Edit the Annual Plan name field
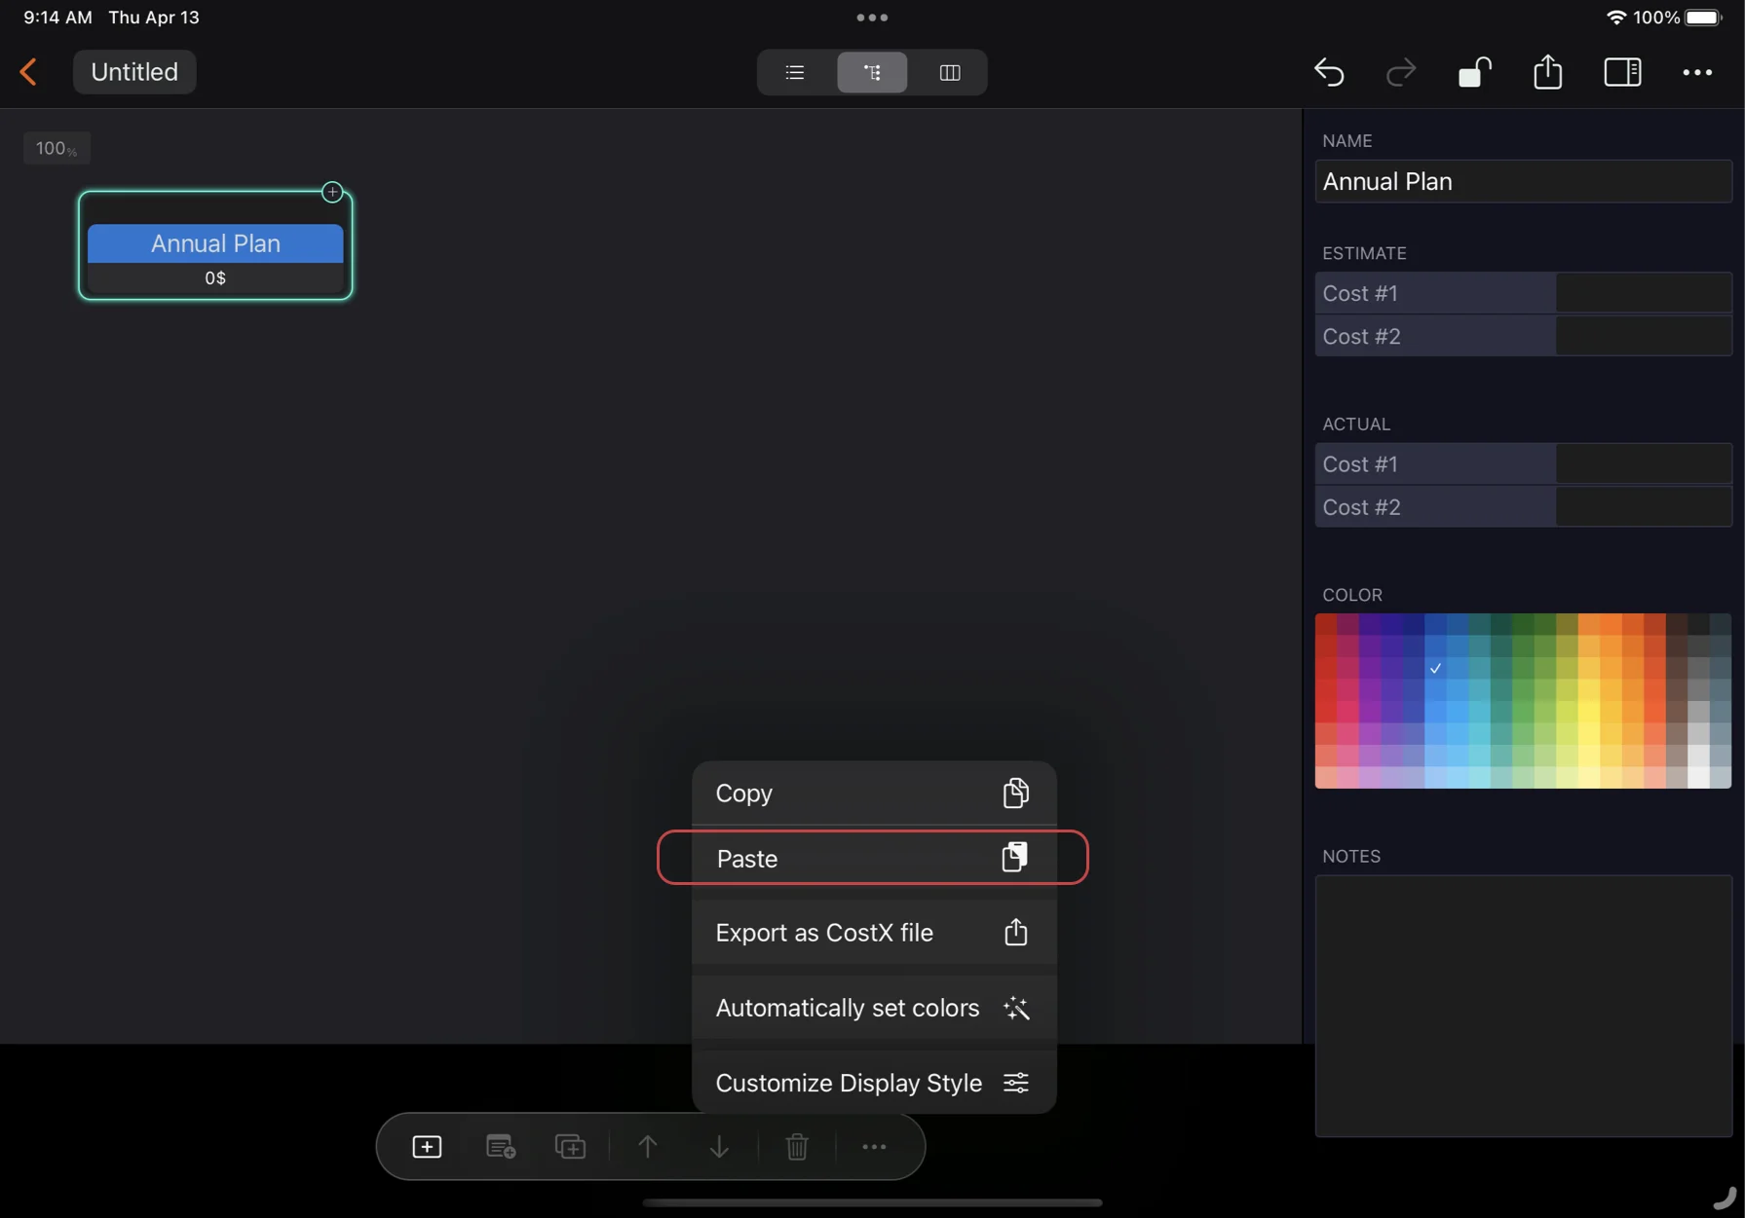 click(x=1522, y=182)
